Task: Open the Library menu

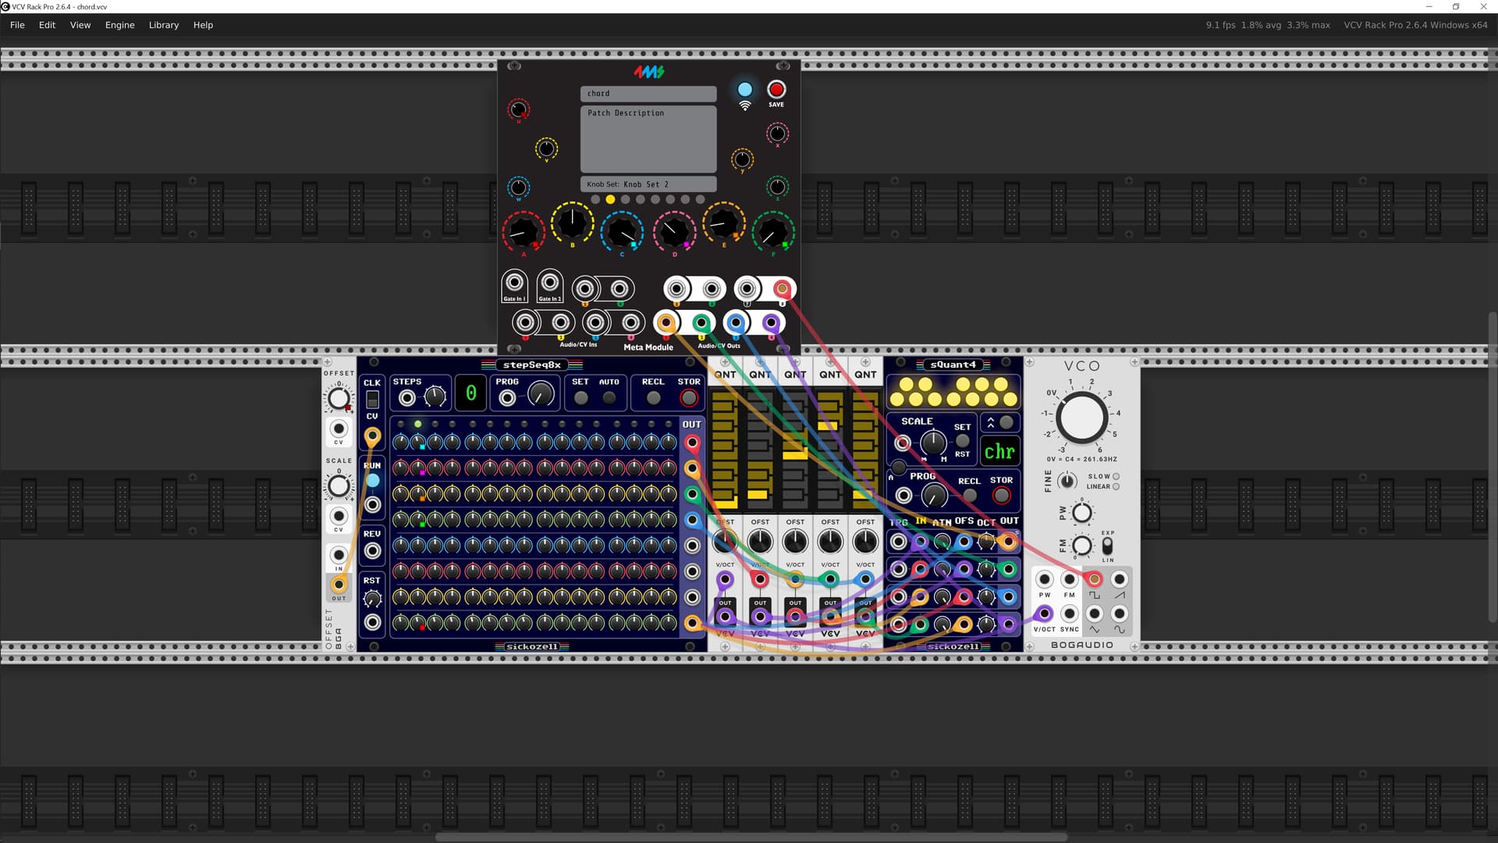Action: coord(164,25)
